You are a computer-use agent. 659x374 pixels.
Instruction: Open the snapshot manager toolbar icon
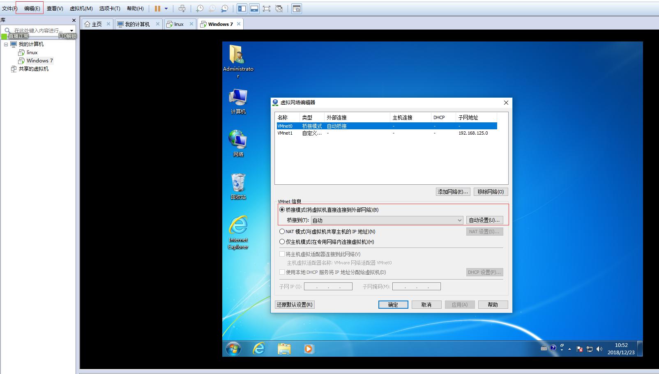[225, 8]
